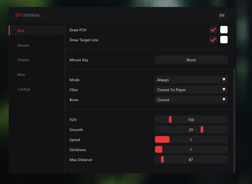Open the Draw FOV white color swatch
The width and height of the screenshot is (252, 184).
click(224, 30)
